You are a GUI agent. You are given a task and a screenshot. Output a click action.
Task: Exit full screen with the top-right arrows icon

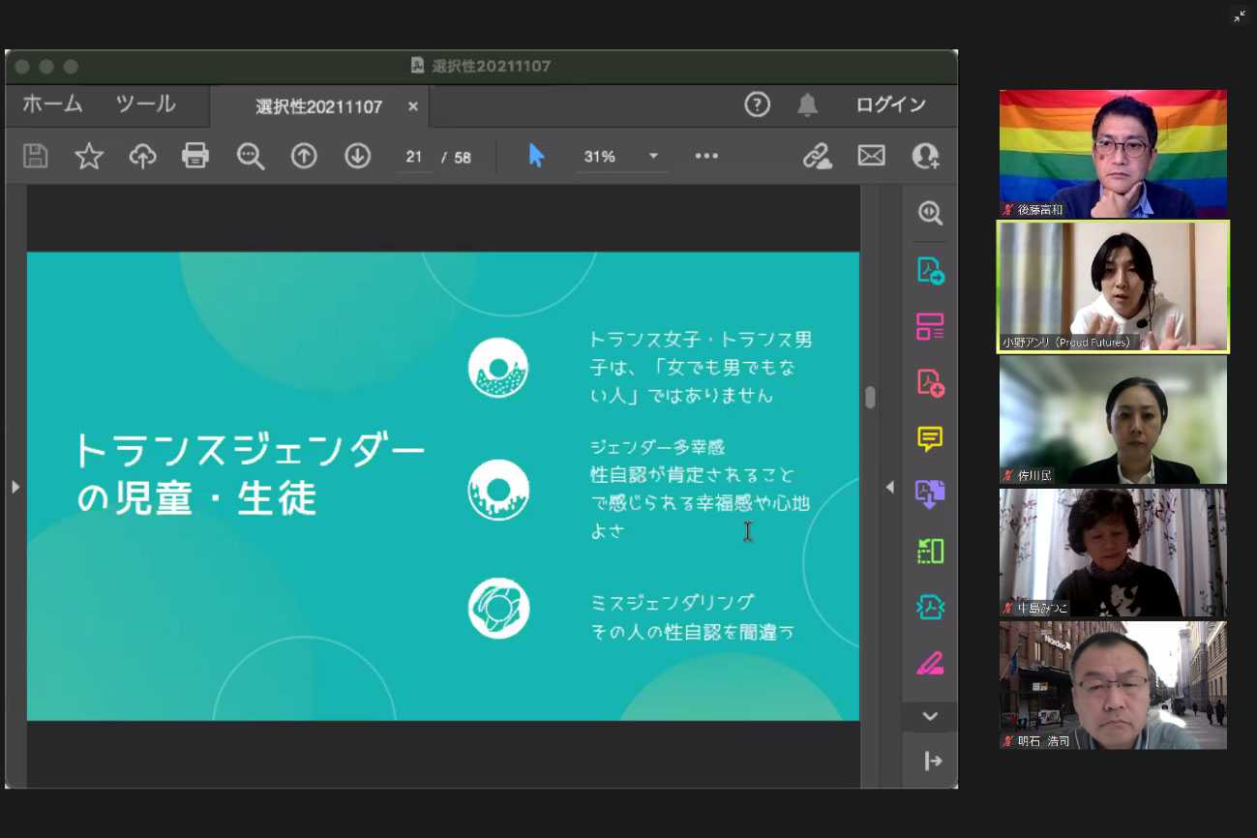1240,15
